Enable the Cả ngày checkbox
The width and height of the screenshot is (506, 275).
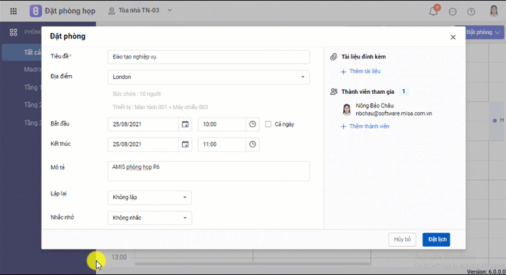(268, 125)
